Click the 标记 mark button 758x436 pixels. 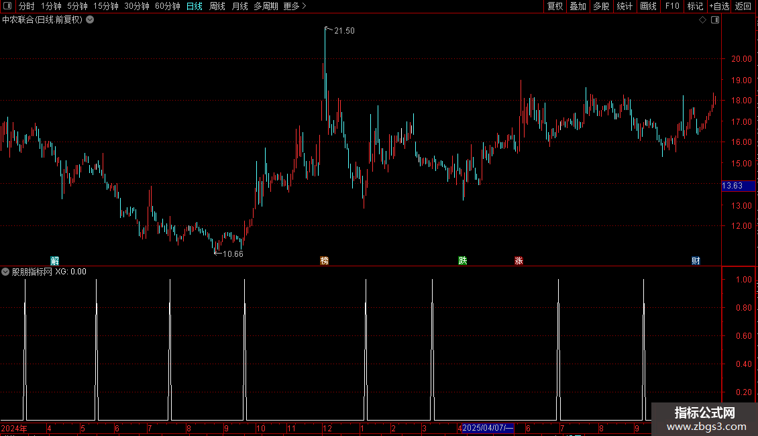(695, 6)
